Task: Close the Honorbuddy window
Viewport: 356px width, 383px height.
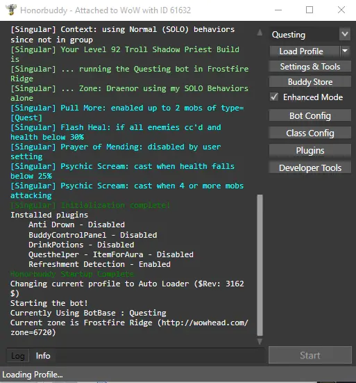Action: point(341,10)
